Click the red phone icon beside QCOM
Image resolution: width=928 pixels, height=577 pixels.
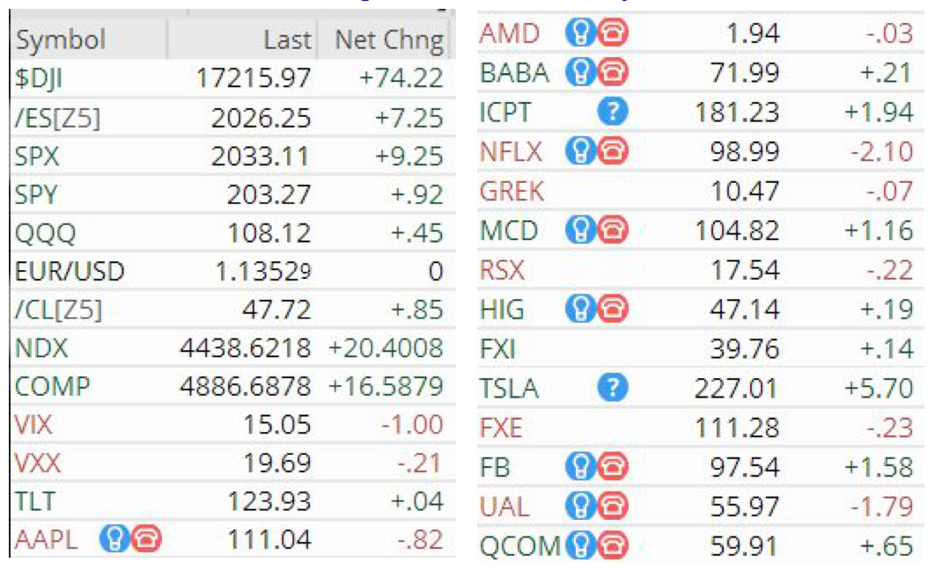point(613,545)
